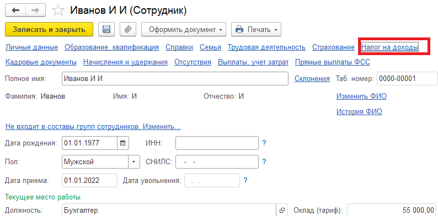
Task: Click the empty ИНН input field
Action: (217, 143)
